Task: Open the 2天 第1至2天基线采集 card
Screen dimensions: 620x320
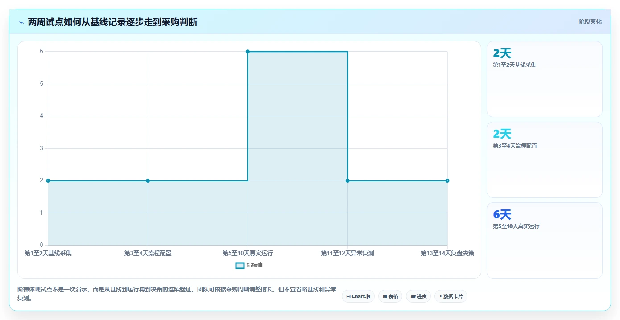Action: [x=545, y=79]
